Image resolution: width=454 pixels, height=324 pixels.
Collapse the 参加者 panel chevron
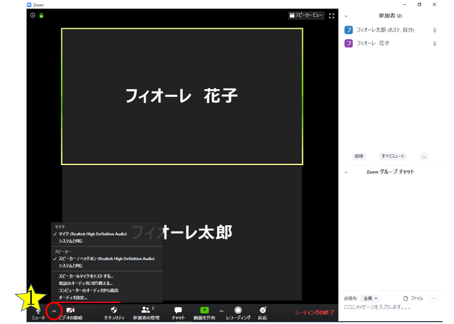346,16
